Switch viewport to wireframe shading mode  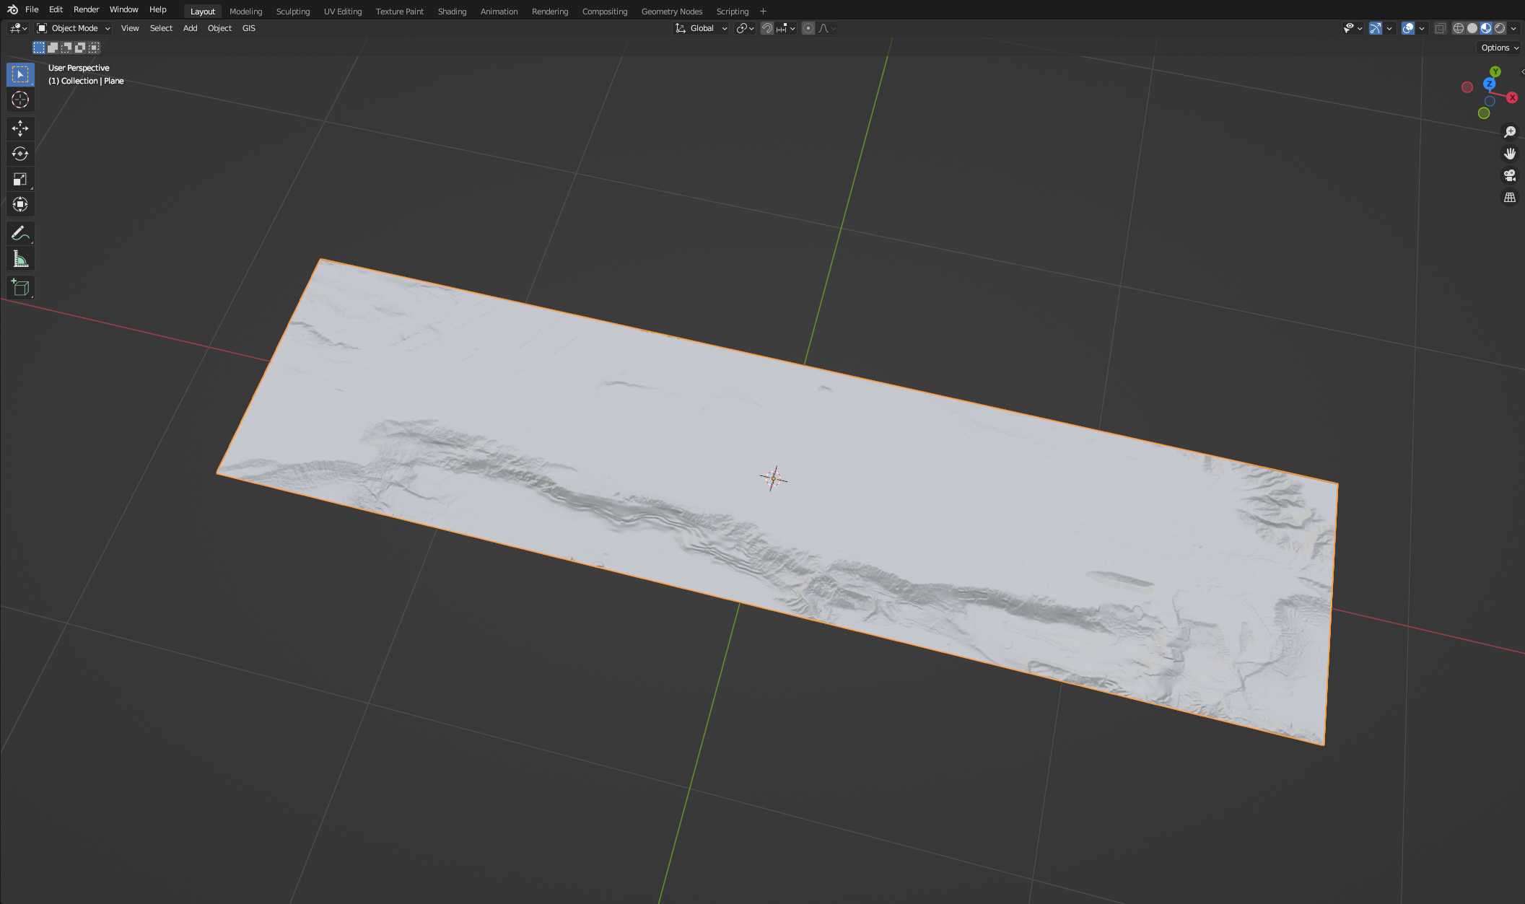tap(1459, 28)
